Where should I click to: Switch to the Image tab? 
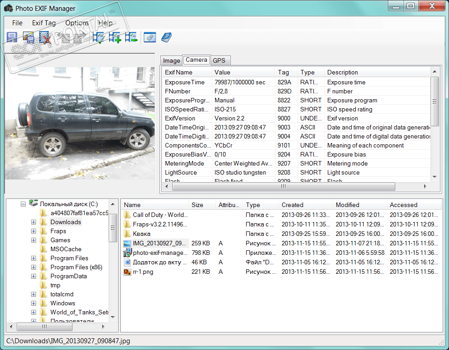pos(171,60)
